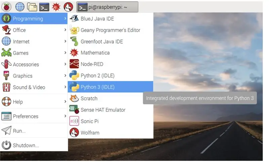
Task: Open the Sound & Video menu category
Action: click(x=34, y=87)
